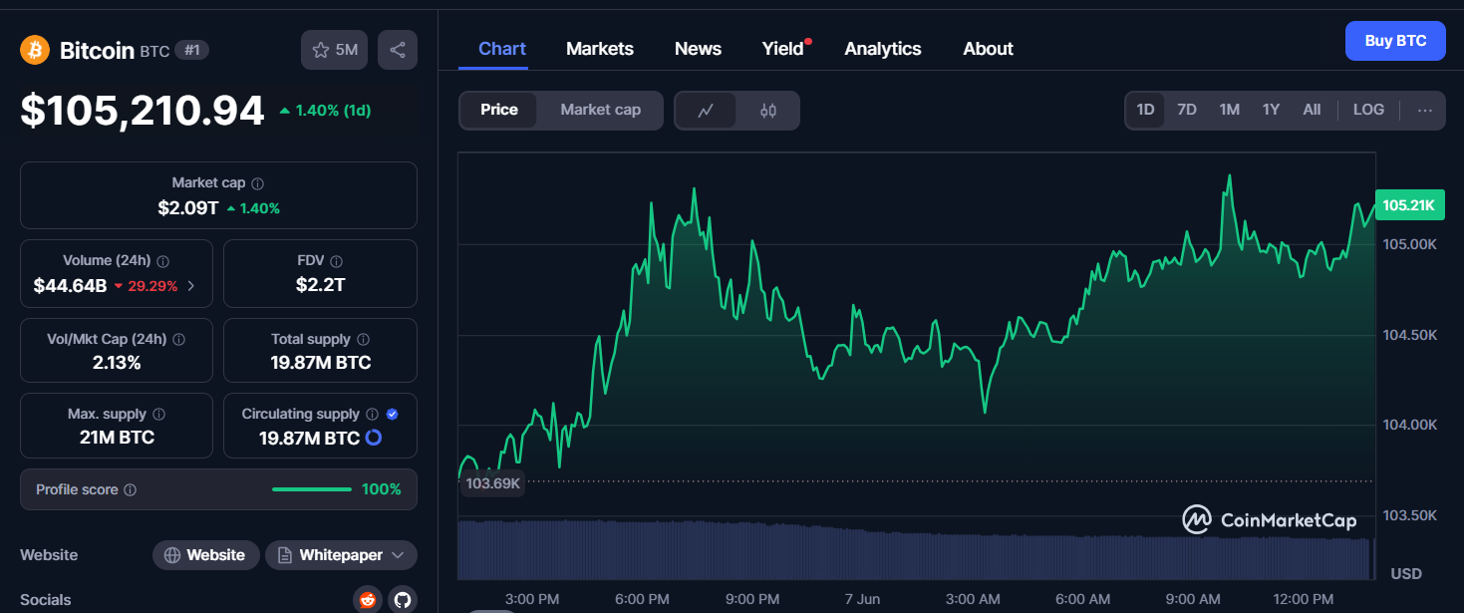
Task: Open the Reddit social link icon
Action: click(368, 599)
